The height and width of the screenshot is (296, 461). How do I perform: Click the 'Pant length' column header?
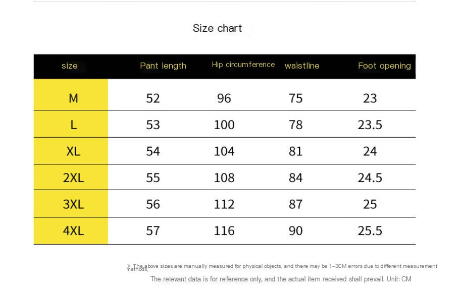pos(163,66)
